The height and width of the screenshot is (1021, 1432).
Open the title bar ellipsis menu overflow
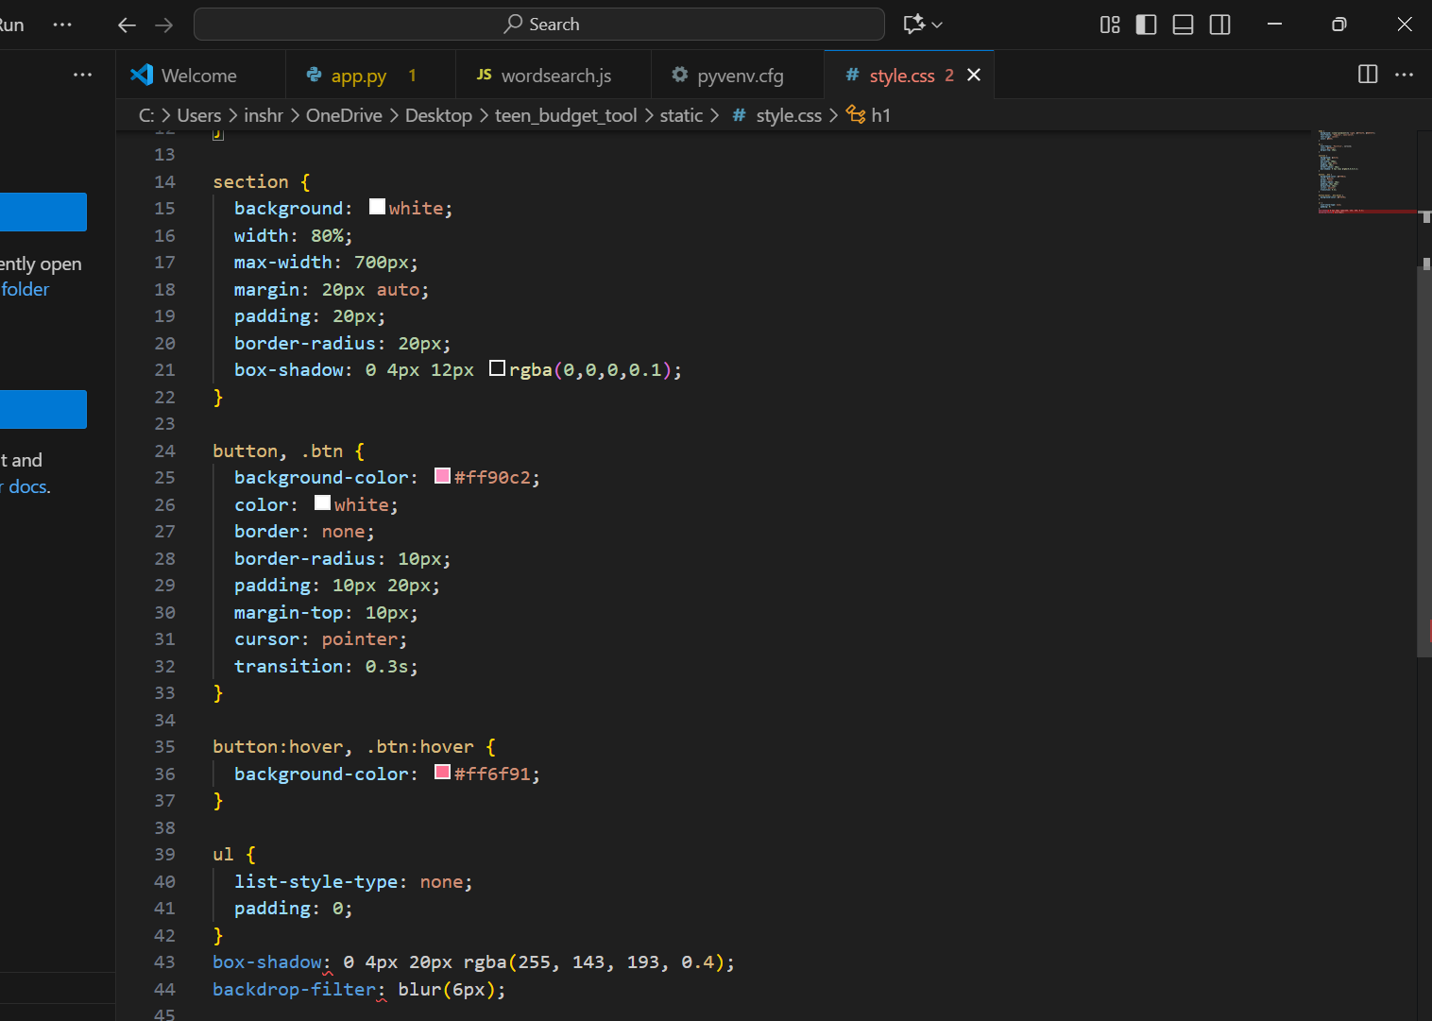62,25
